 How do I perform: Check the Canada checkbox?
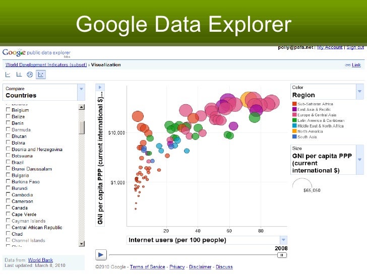(8, 208)
